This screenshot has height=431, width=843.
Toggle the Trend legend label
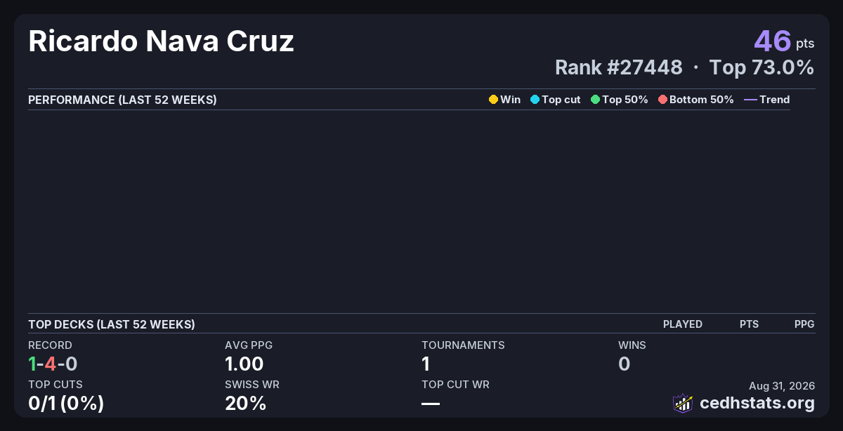[775, 100]
